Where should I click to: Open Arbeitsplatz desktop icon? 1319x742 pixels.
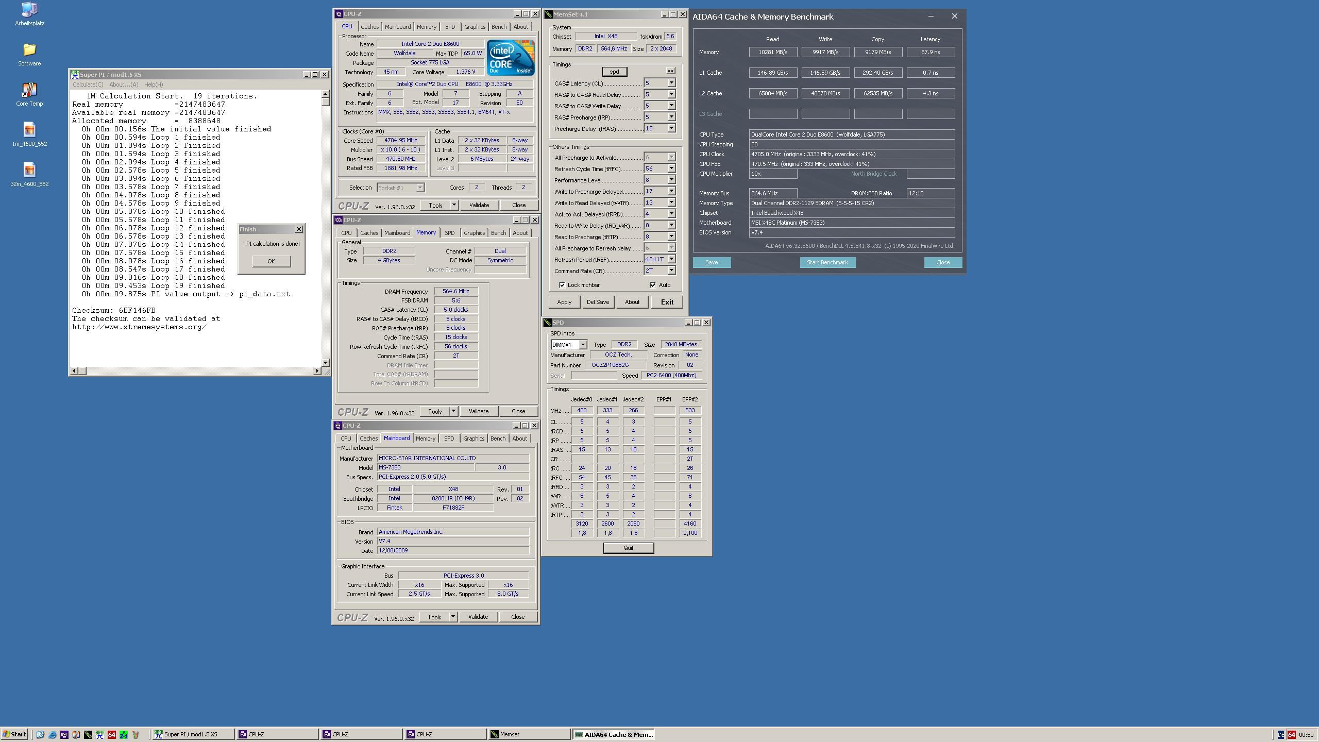[x=29, y=14]
